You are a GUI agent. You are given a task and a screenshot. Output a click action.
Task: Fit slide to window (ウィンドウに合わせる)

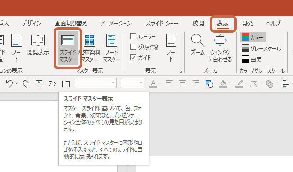(x=220, y=48)
